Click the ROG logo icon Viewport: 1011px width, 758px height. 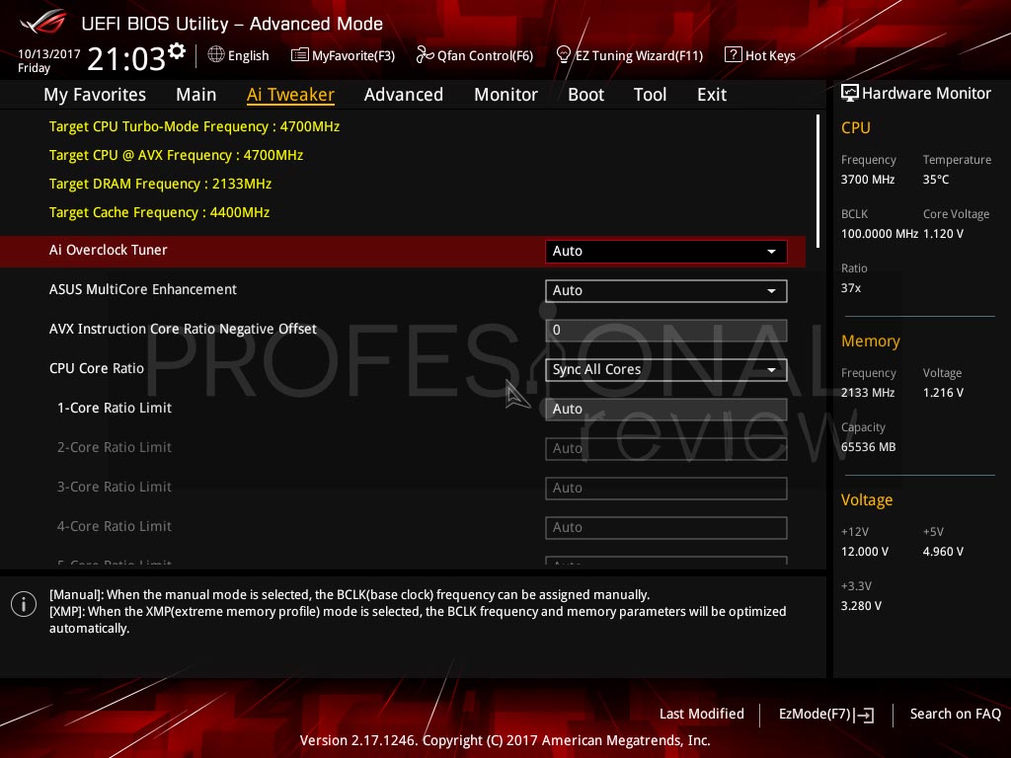pos(43,23)
